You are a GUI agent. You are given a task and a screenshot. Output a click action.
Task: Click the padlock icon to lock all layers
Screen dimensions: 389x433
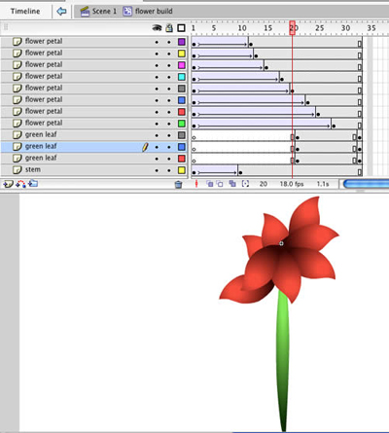pos(169,28)
